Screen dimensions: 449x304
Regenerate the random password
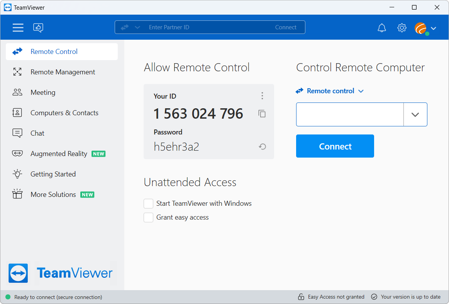pyautogui.click(x=263, y=146)
